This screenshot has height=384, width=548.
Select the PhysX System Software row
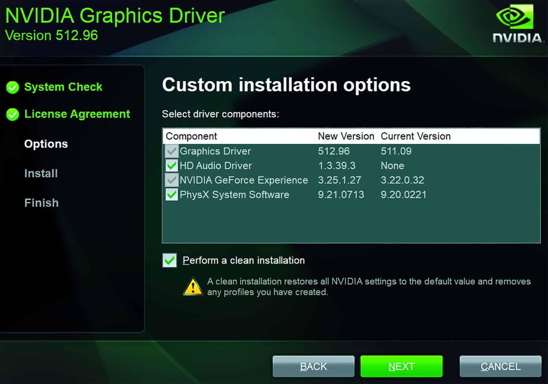click(234, 194)
